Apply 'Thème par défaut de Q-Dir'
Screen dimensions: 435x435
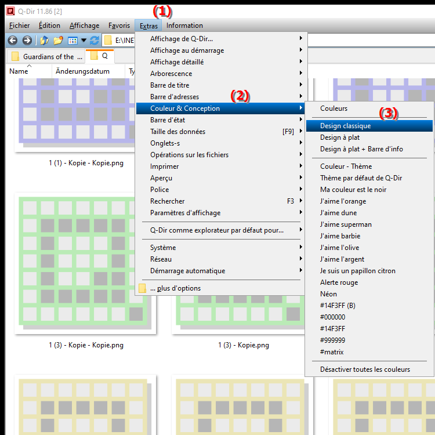(x=369, y=178)
